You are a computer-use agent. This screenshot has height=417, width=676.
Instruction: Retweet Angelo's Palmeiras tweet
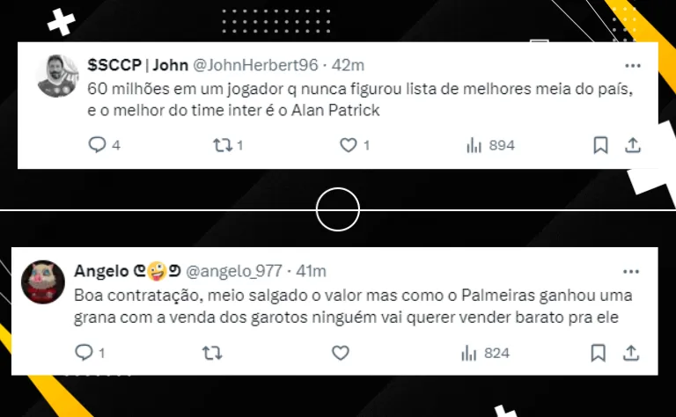[212, 354]
